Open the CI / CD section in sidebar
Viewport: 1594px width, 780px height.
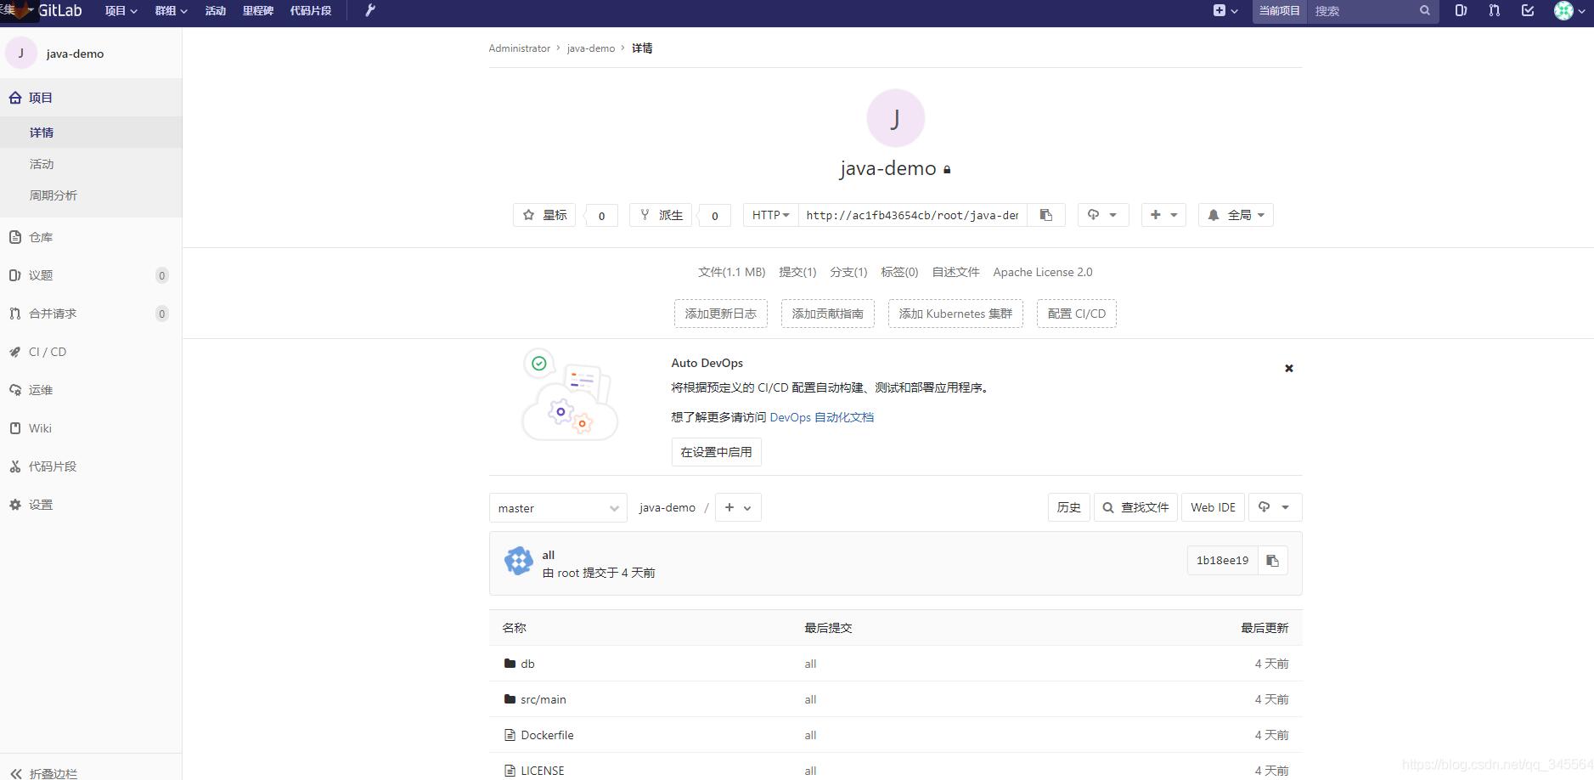click(46, 351)
